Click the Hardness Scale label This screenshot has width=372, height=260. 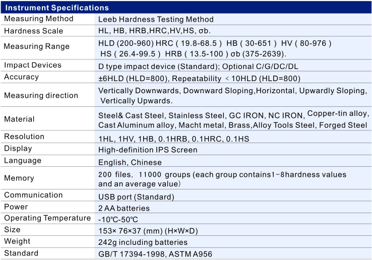pos(34,31)
